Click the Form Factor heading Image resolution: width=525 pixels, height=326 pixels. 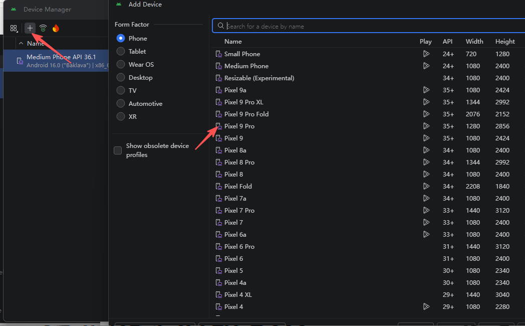(x=132, y=25)
